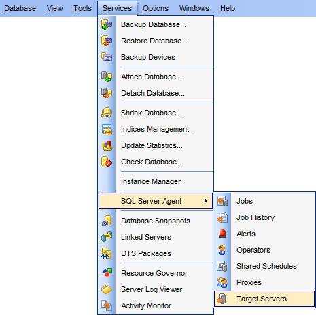
Task: Click the Proxies icon
Action: [x=222, y=282]
